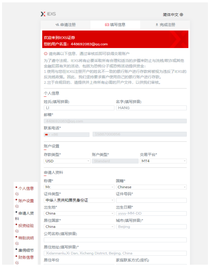
Task: Click the IEXS logo
Action: tap(48, 14)
